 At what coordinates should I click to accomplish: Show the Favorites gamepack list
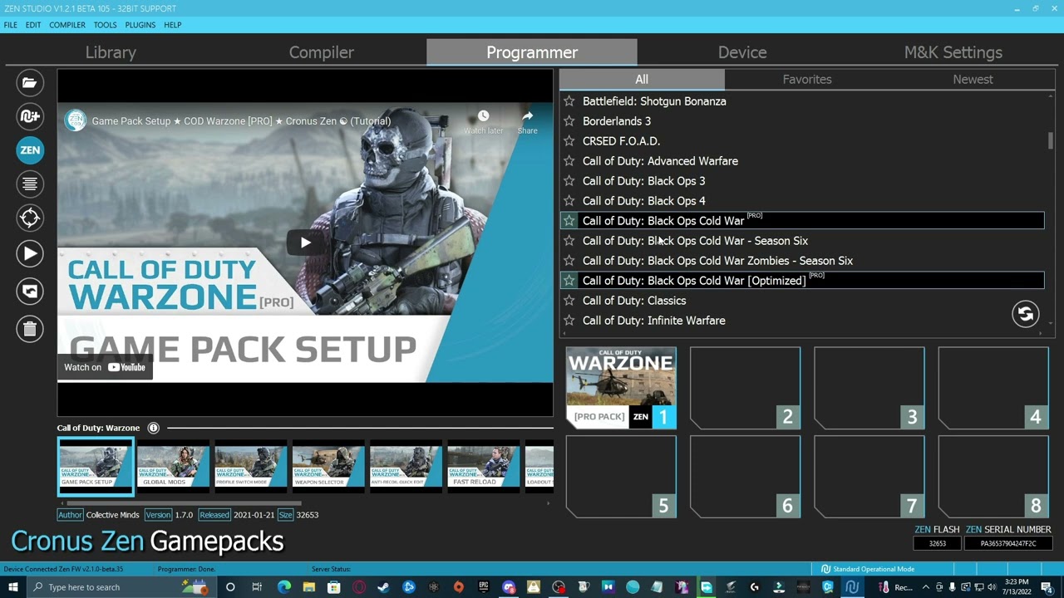[x=807, y=80]
